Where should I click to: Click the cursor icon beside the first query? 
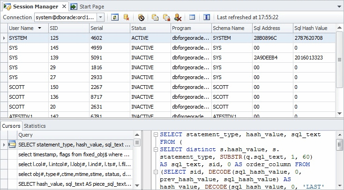point(12,145)
